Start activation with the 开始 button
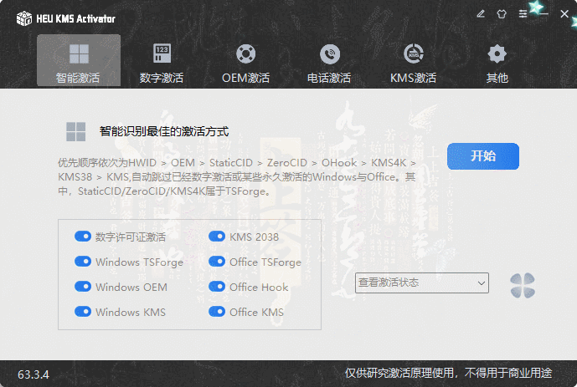 click(483, 156)
